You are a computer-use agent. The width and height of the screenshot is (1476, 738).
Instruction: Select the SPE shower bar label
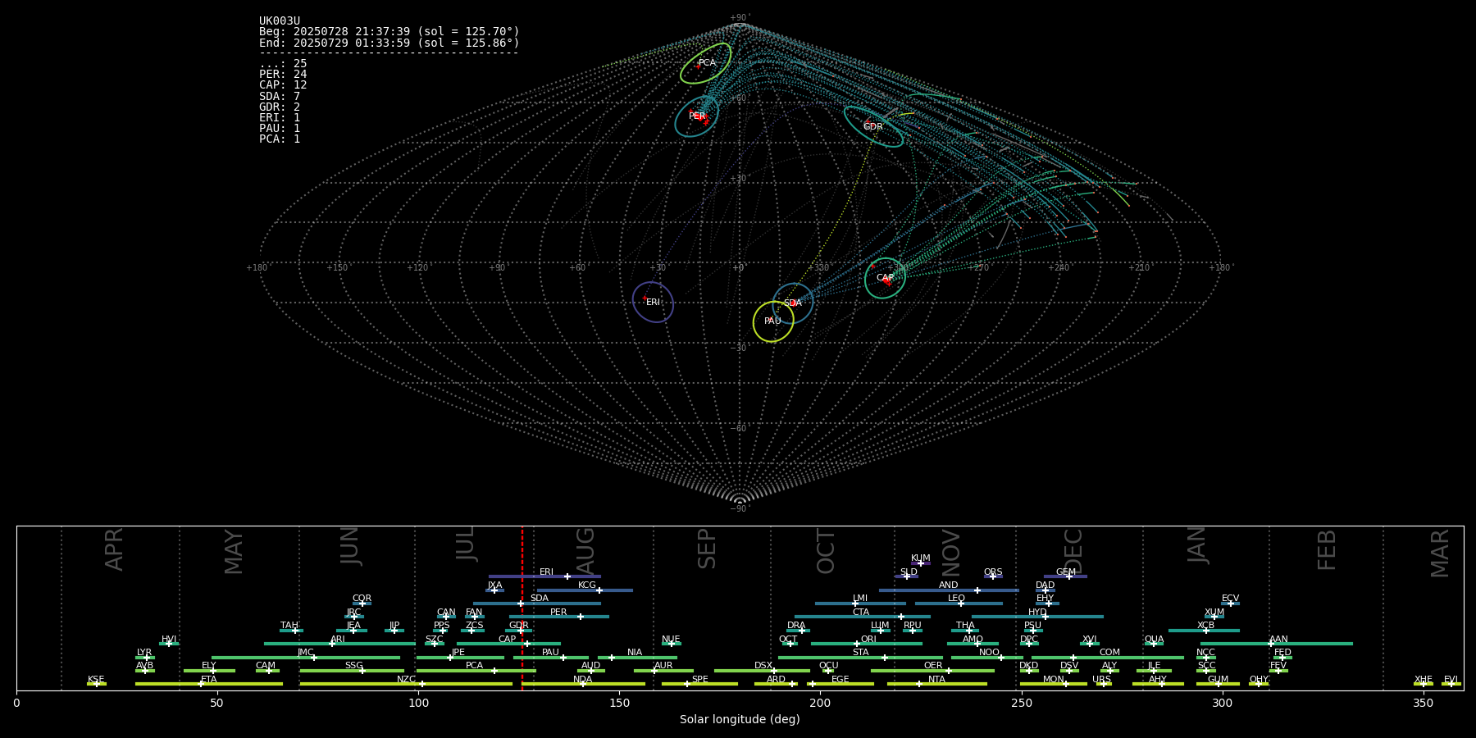click(699, 680)
